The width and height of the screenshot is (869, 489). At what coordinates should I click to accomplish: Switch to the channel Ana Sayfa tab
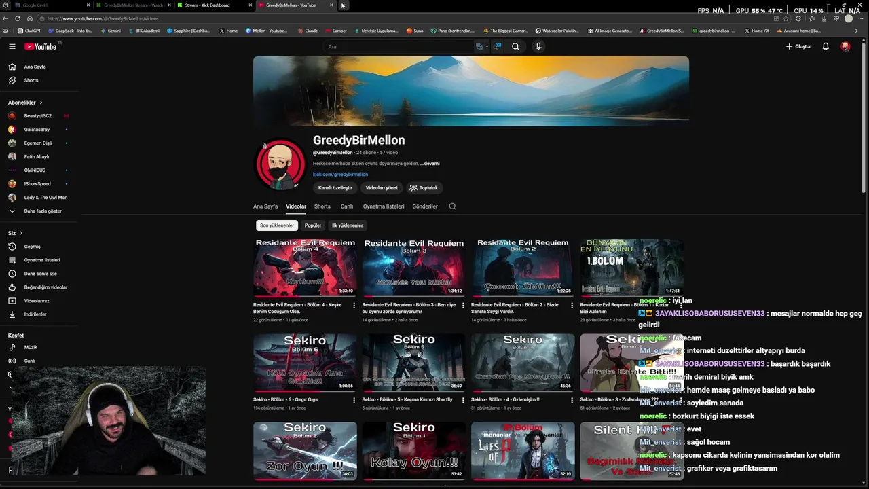[265, 206]
